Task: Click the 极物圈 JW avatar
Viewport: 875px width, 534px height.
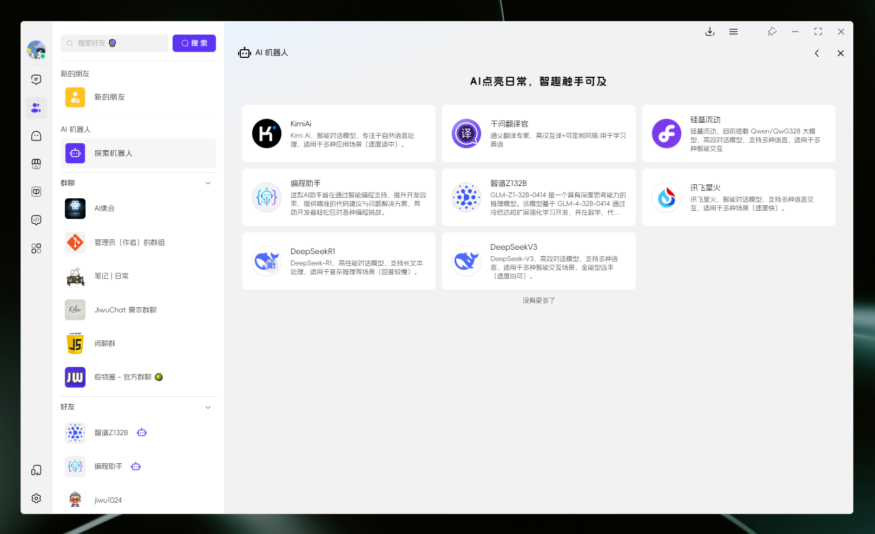Action: click(75, 377)
